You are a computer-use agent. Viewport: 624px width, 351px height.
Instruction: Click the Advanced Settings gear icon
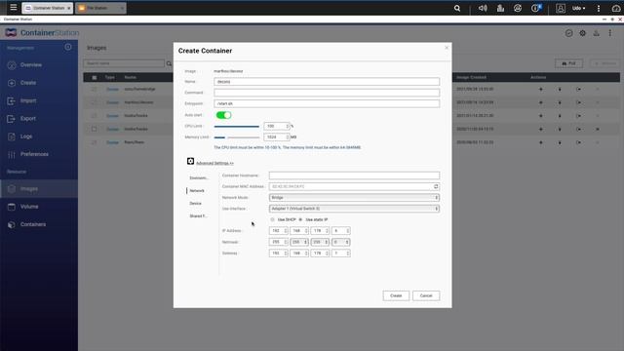pyautogui.click(x=191, y=161)
